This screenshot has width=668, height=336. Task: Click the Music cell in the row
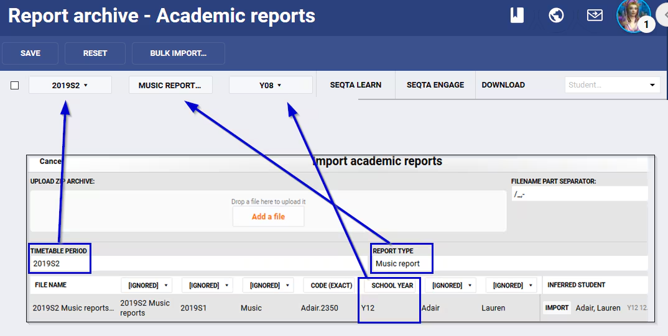pos(251,308)
